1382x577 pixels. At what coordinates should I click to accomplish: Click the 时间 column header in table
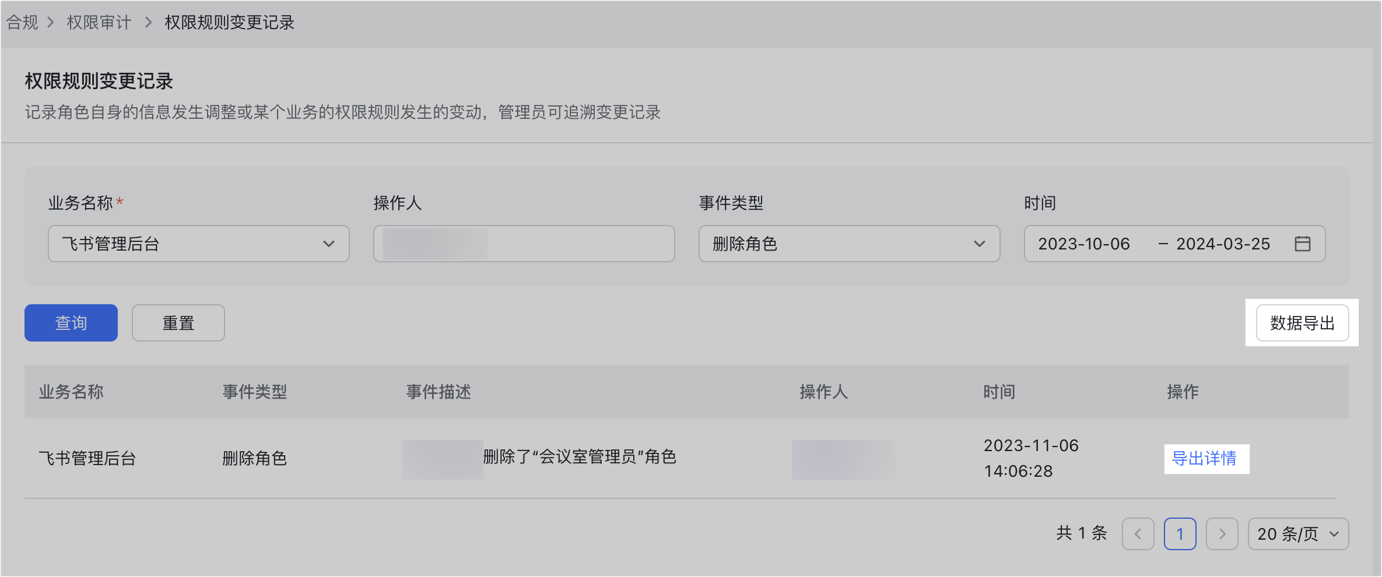click(x=999, y=392)
